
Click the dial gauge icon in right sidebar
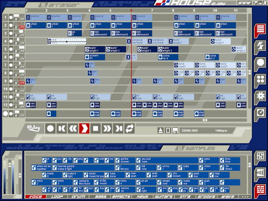(260, 113)
